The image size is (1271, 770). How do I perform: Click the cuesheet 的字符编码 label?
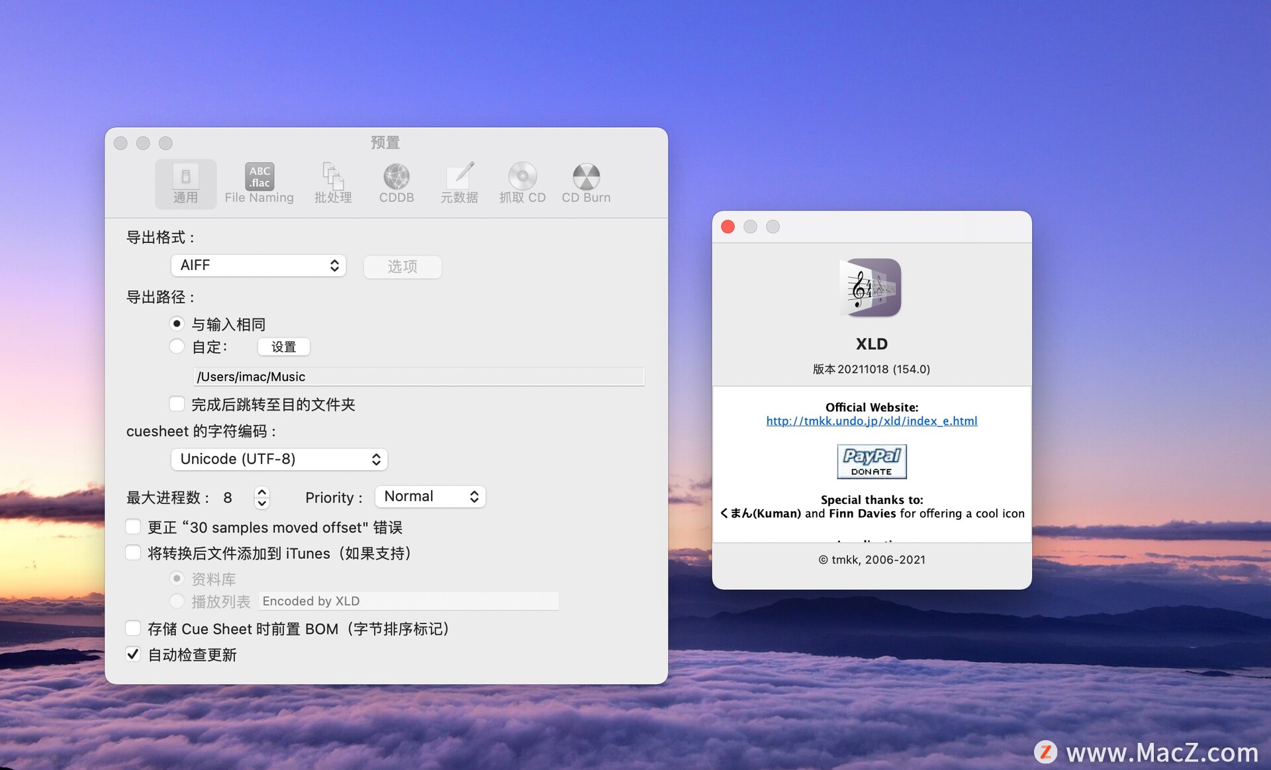click(x=202, y=431)
